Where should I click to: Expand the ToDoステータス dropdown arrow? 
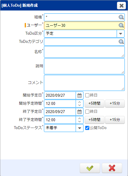[x=79, y=128]
